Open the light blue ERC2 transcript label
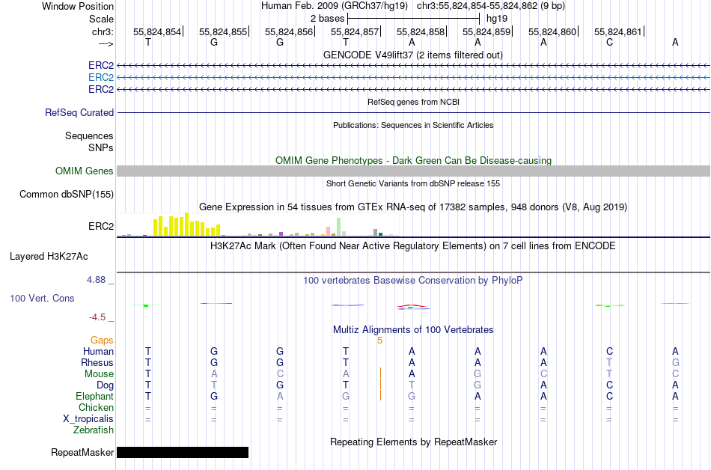This screenshot has height=470, width=711. click(101, 78)
